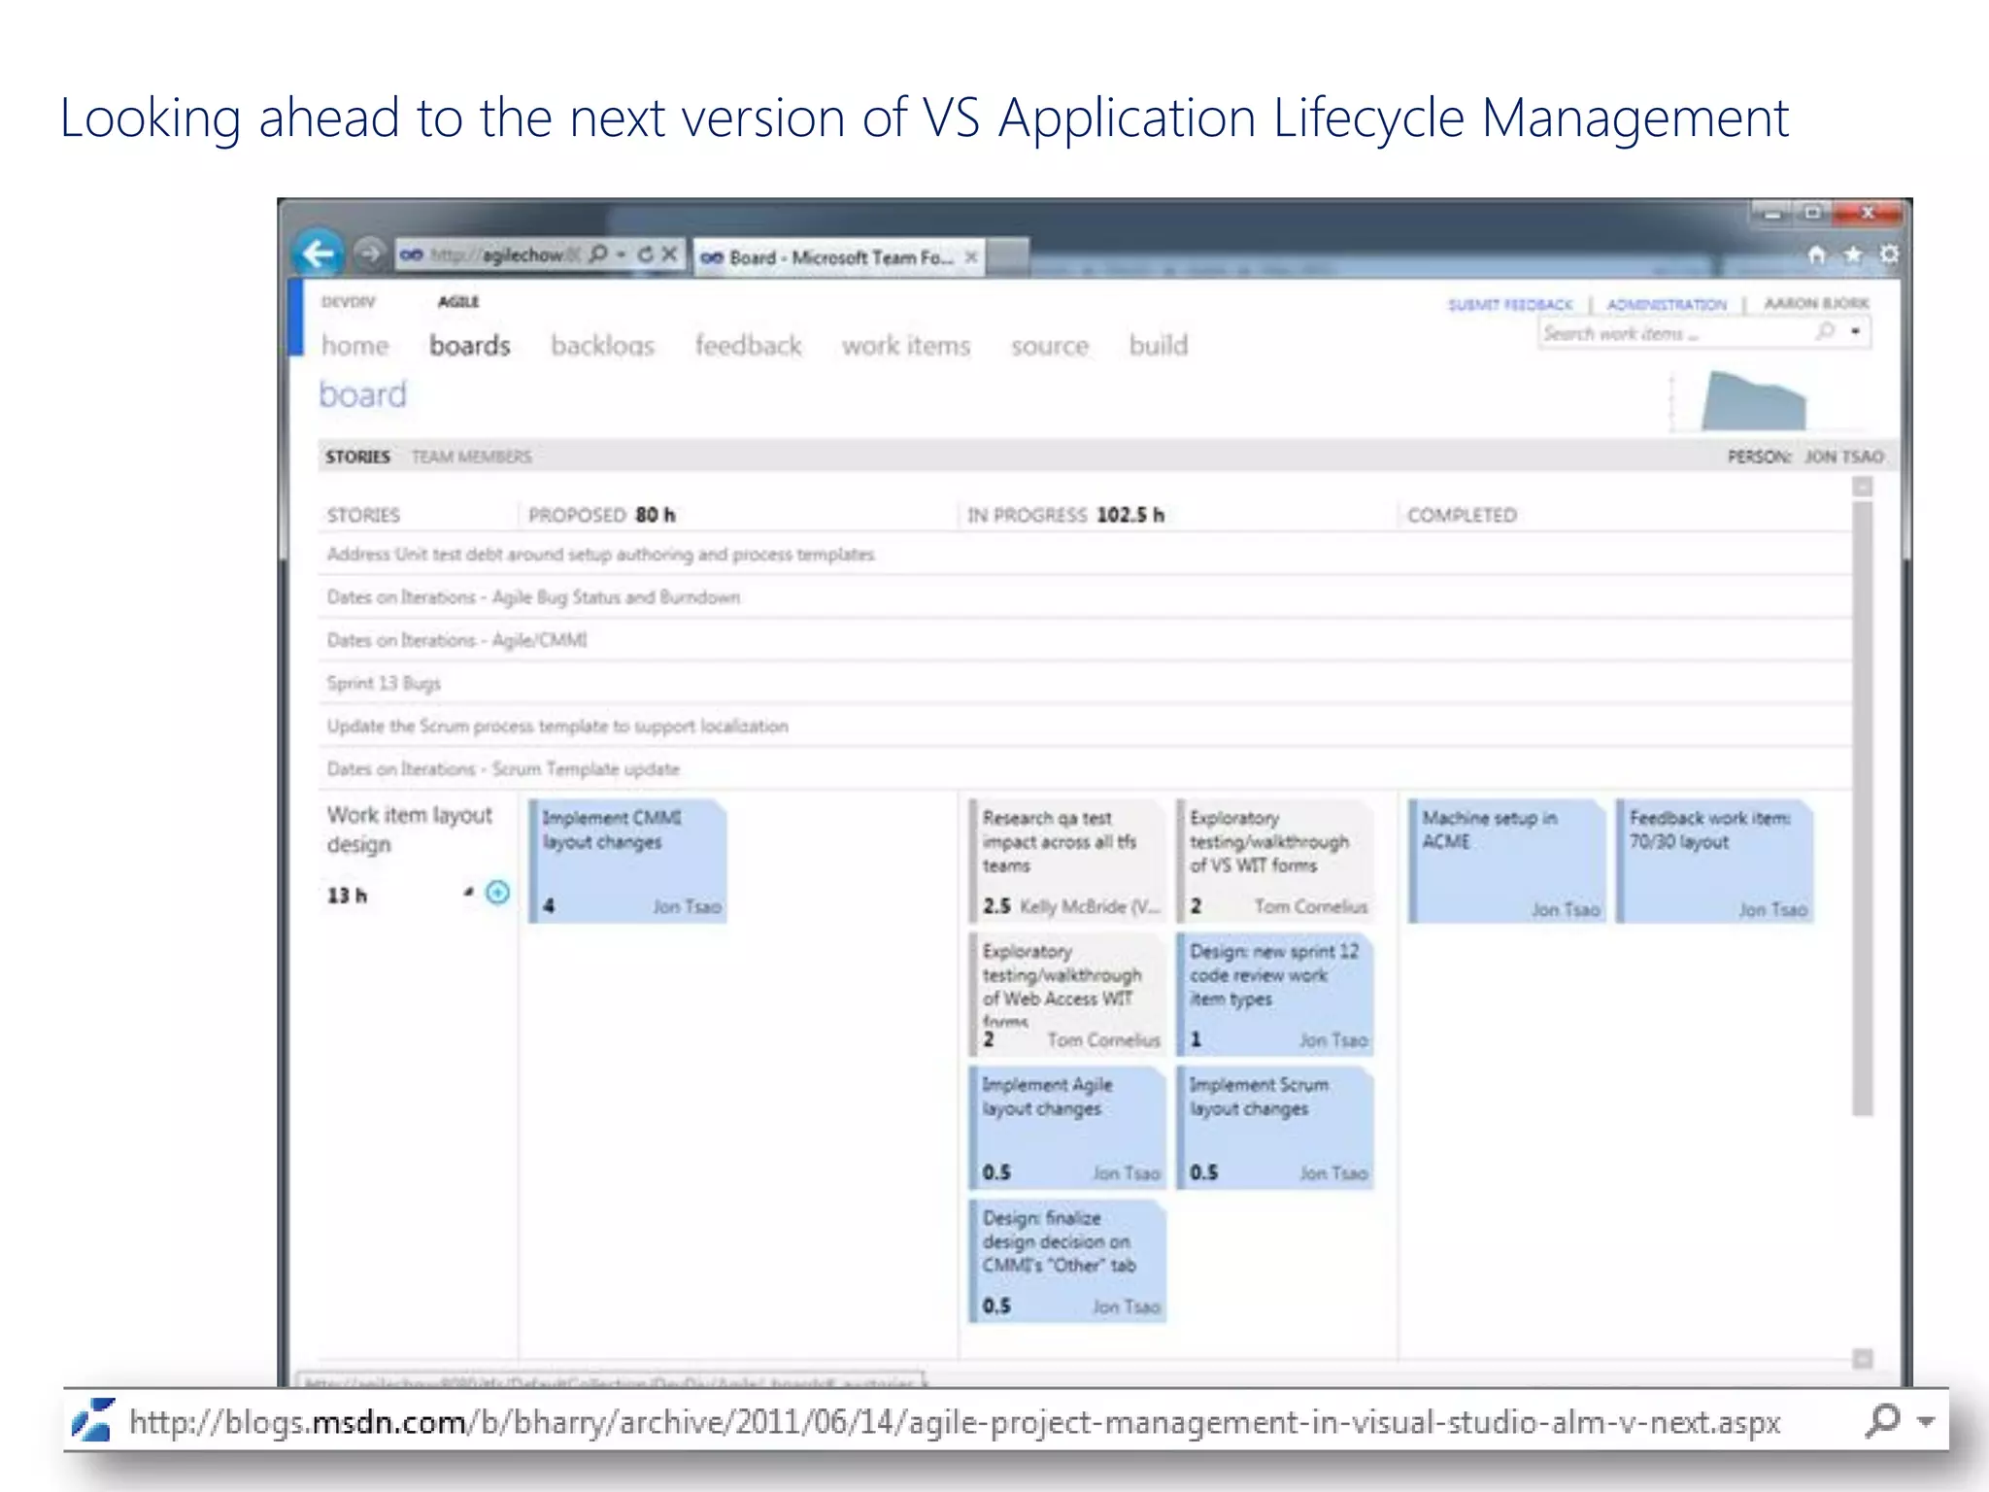
Task: Open the boards tab
Action: (x=470, y=346)
